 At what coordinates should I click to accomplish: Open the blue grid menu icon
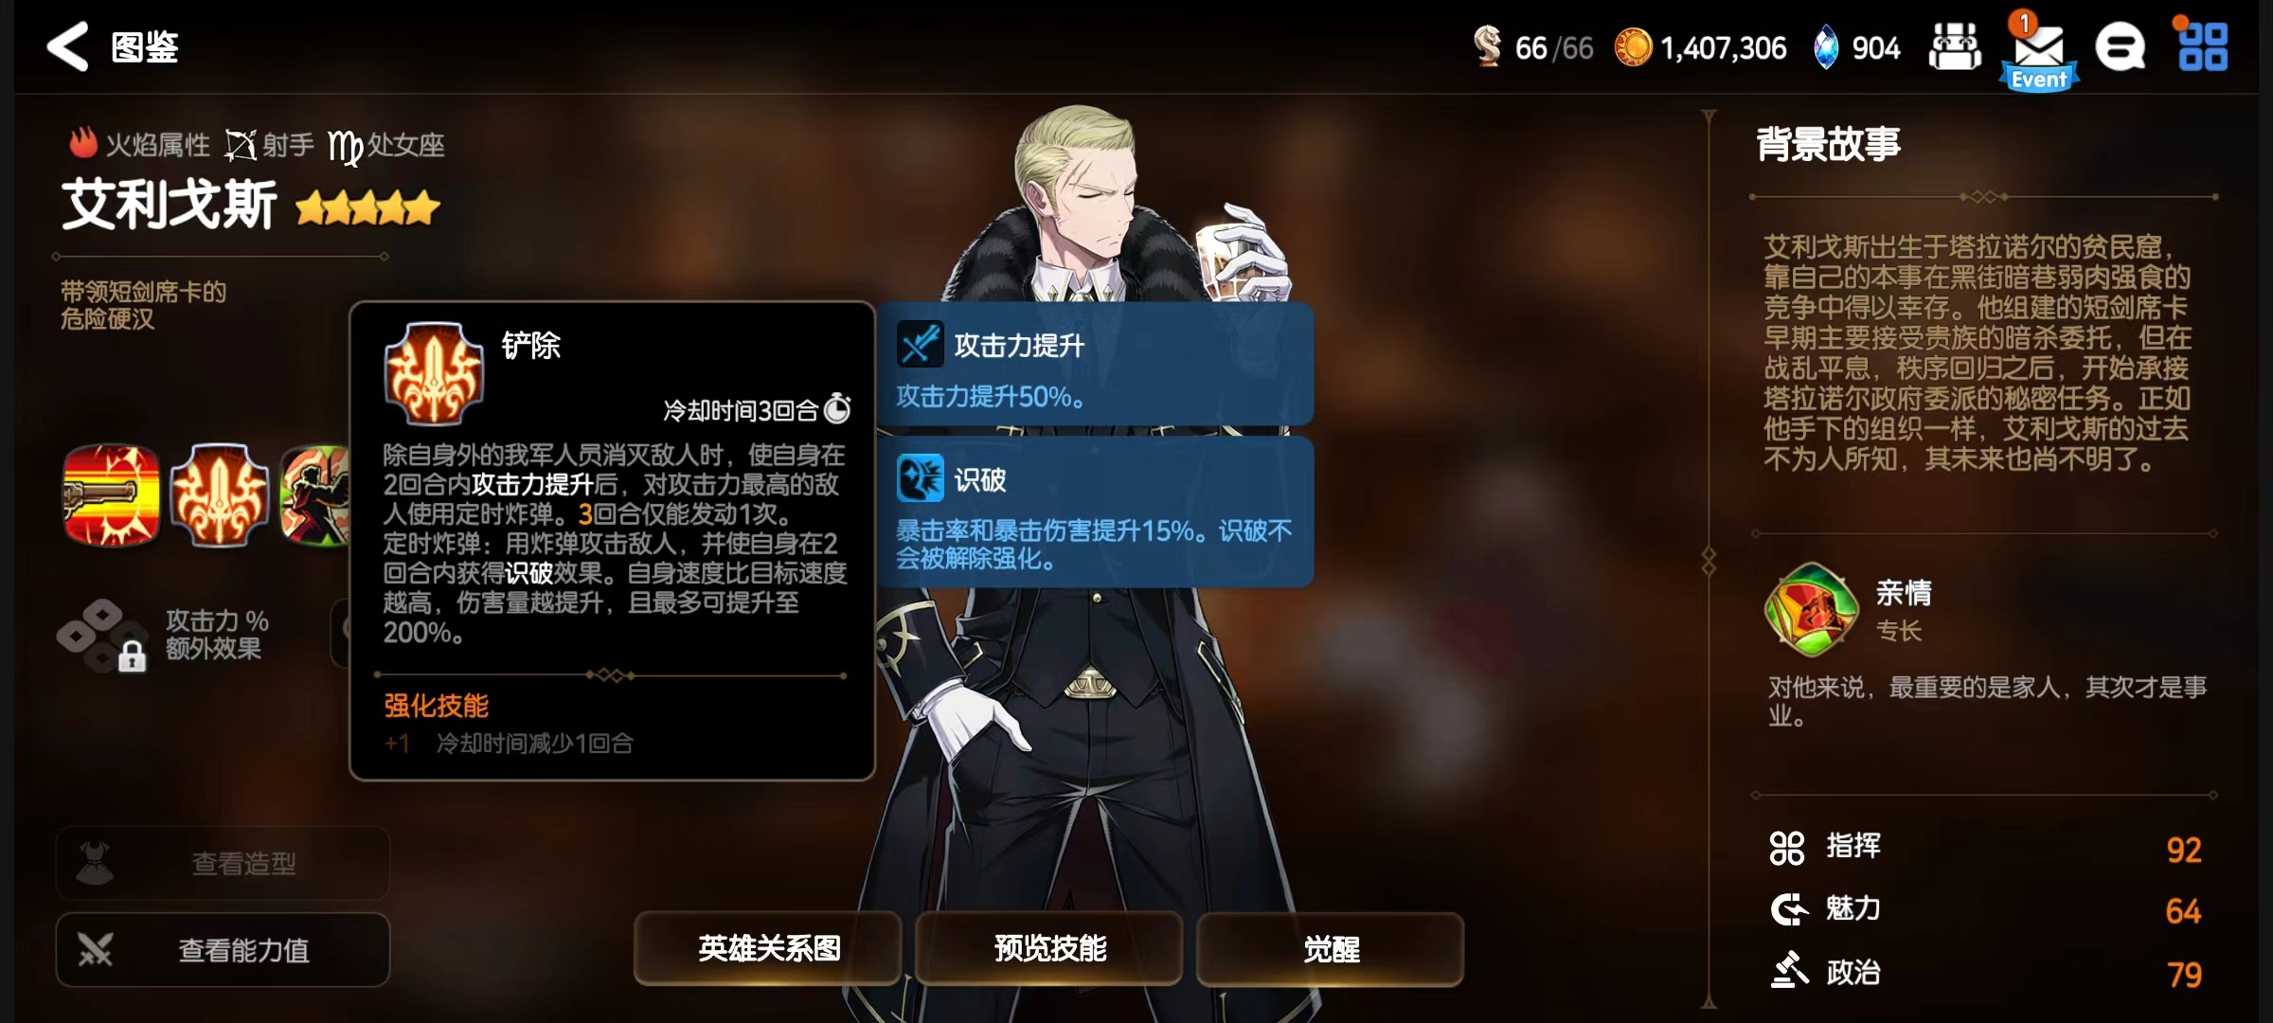pyautogui.click(x=2202, y=47)
